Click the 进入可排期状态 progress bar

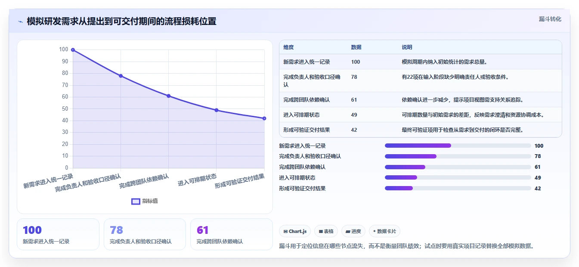coord(458,177)
